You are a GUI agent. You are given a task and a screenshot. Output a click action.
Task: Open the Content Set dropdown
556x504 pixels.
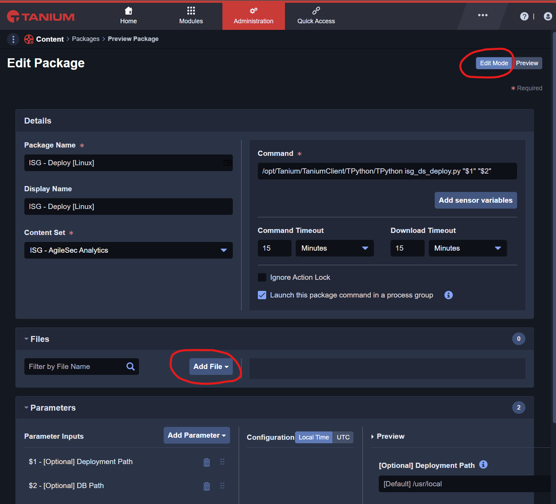tap(129, 250)
